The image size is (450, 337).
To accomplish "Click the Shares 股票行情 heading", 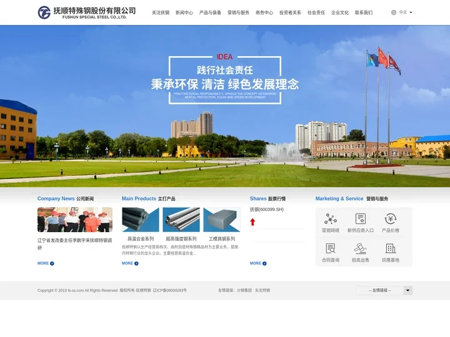I will click(x=267, y=198).
